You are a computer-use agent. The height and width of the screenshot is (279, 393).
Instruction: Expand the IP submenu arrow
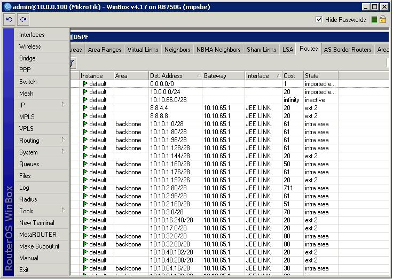tap(64, 105)
